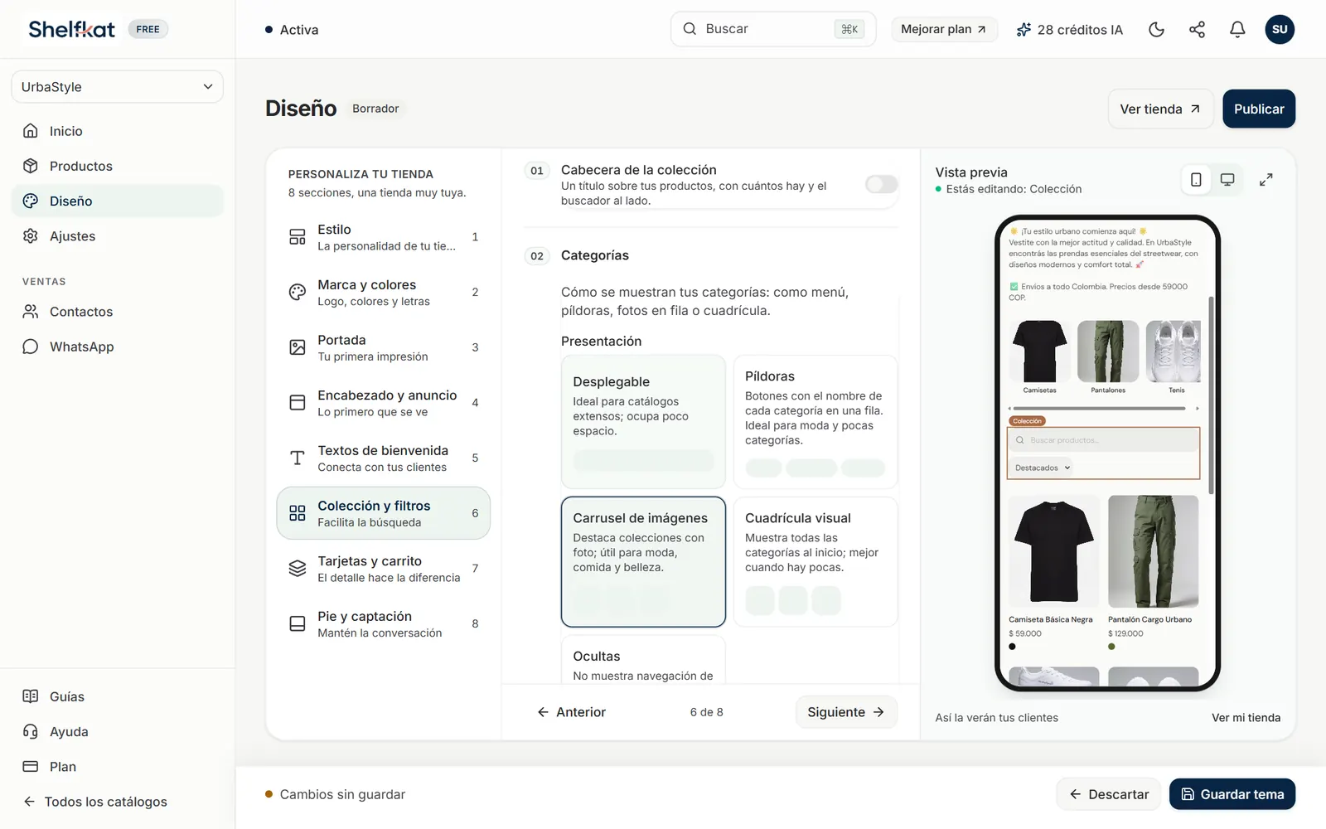1326x829 pixels.
Task: Toggle Cabecera de la colección switch
Action: coord(881,184)
